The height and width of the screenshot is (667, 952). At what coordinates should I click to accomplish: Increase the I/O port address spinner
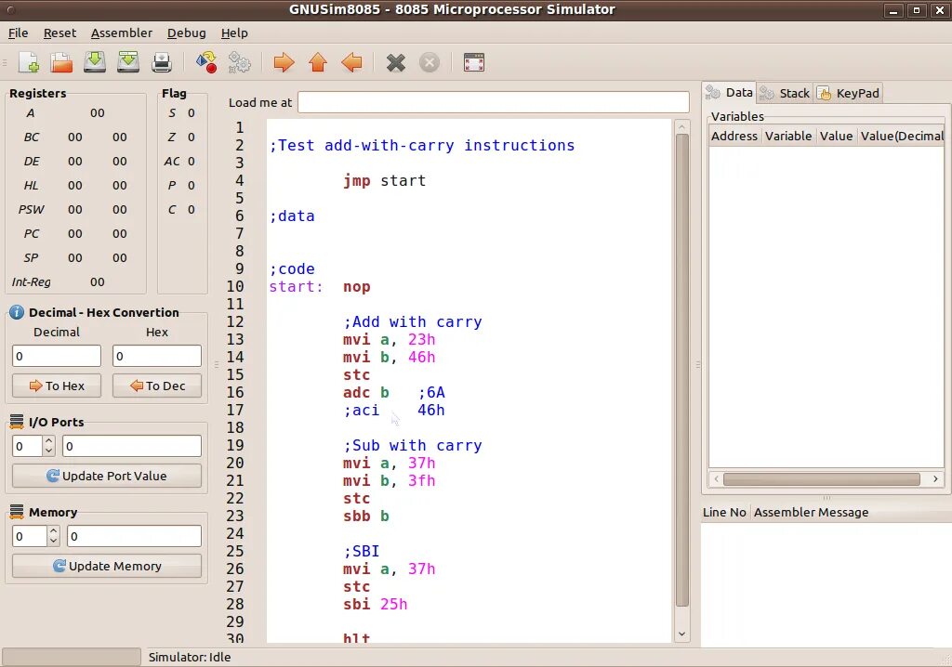pos(48,441)
